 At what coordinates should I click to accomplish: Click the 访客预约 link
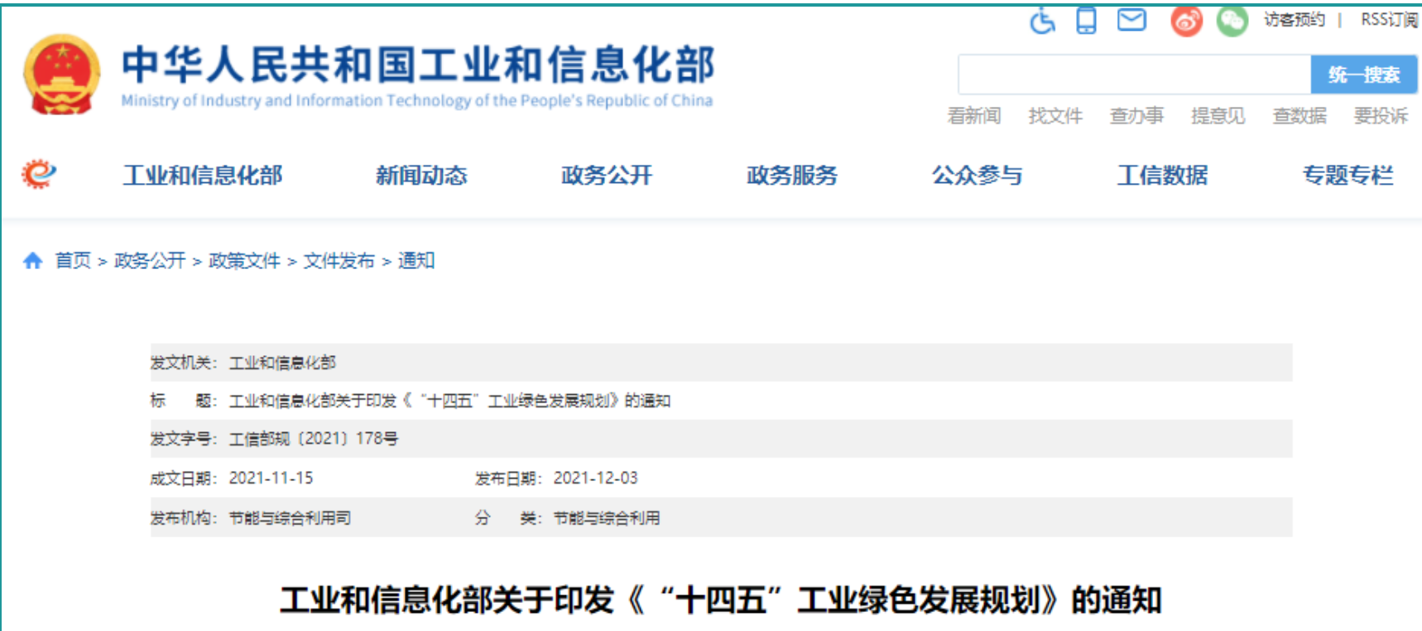(x=1294, y=20)
